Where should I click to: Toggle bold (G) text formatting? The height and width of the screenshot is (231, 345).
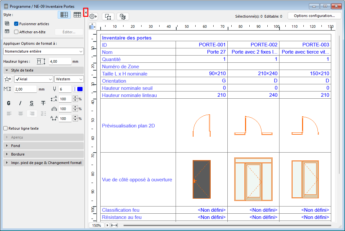tap(9, 103)
